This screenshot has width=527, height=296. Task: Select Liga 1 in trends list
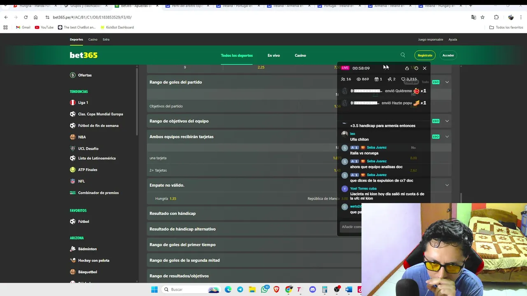[83, 102]
